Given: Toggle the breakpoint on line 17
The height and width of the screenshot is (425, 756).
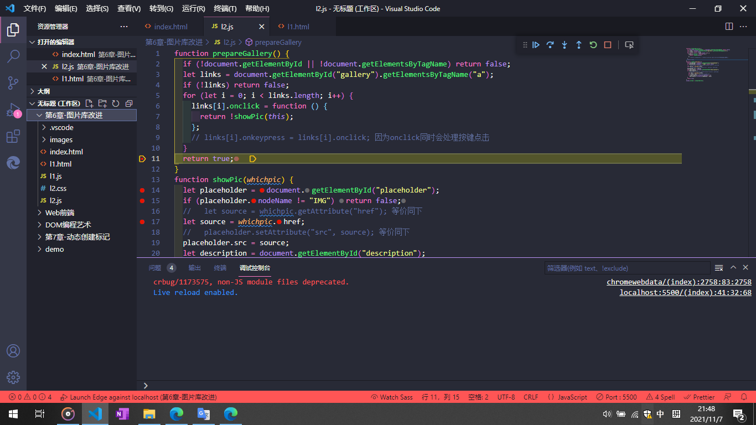Looking at the screenshot, I should (142, 221).
